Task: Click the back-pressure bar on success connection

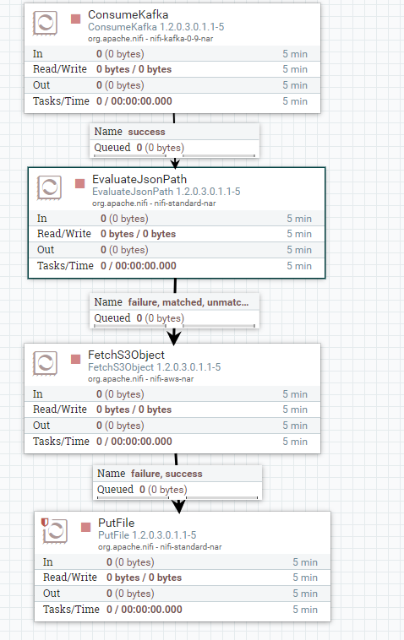Action: pyautogui.click(x=174, y=155)
